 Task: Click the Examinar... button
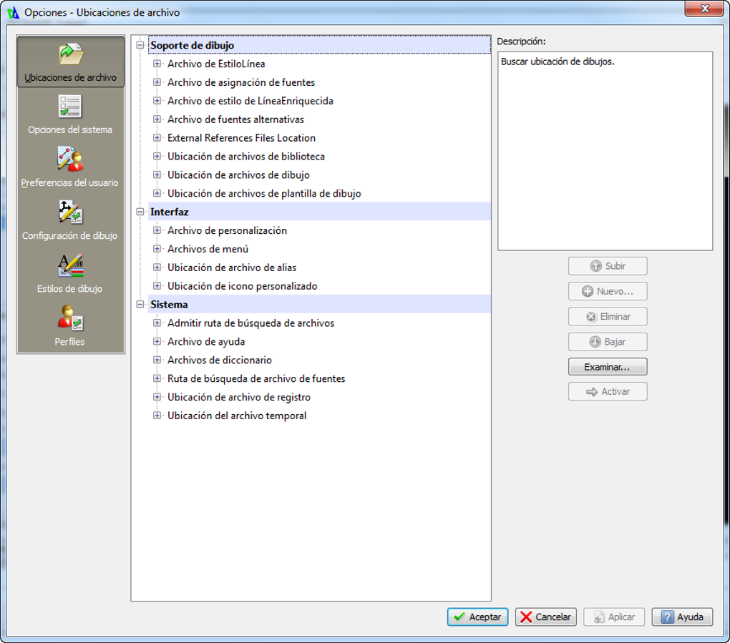pyautogui.click(x=608, y=367)
